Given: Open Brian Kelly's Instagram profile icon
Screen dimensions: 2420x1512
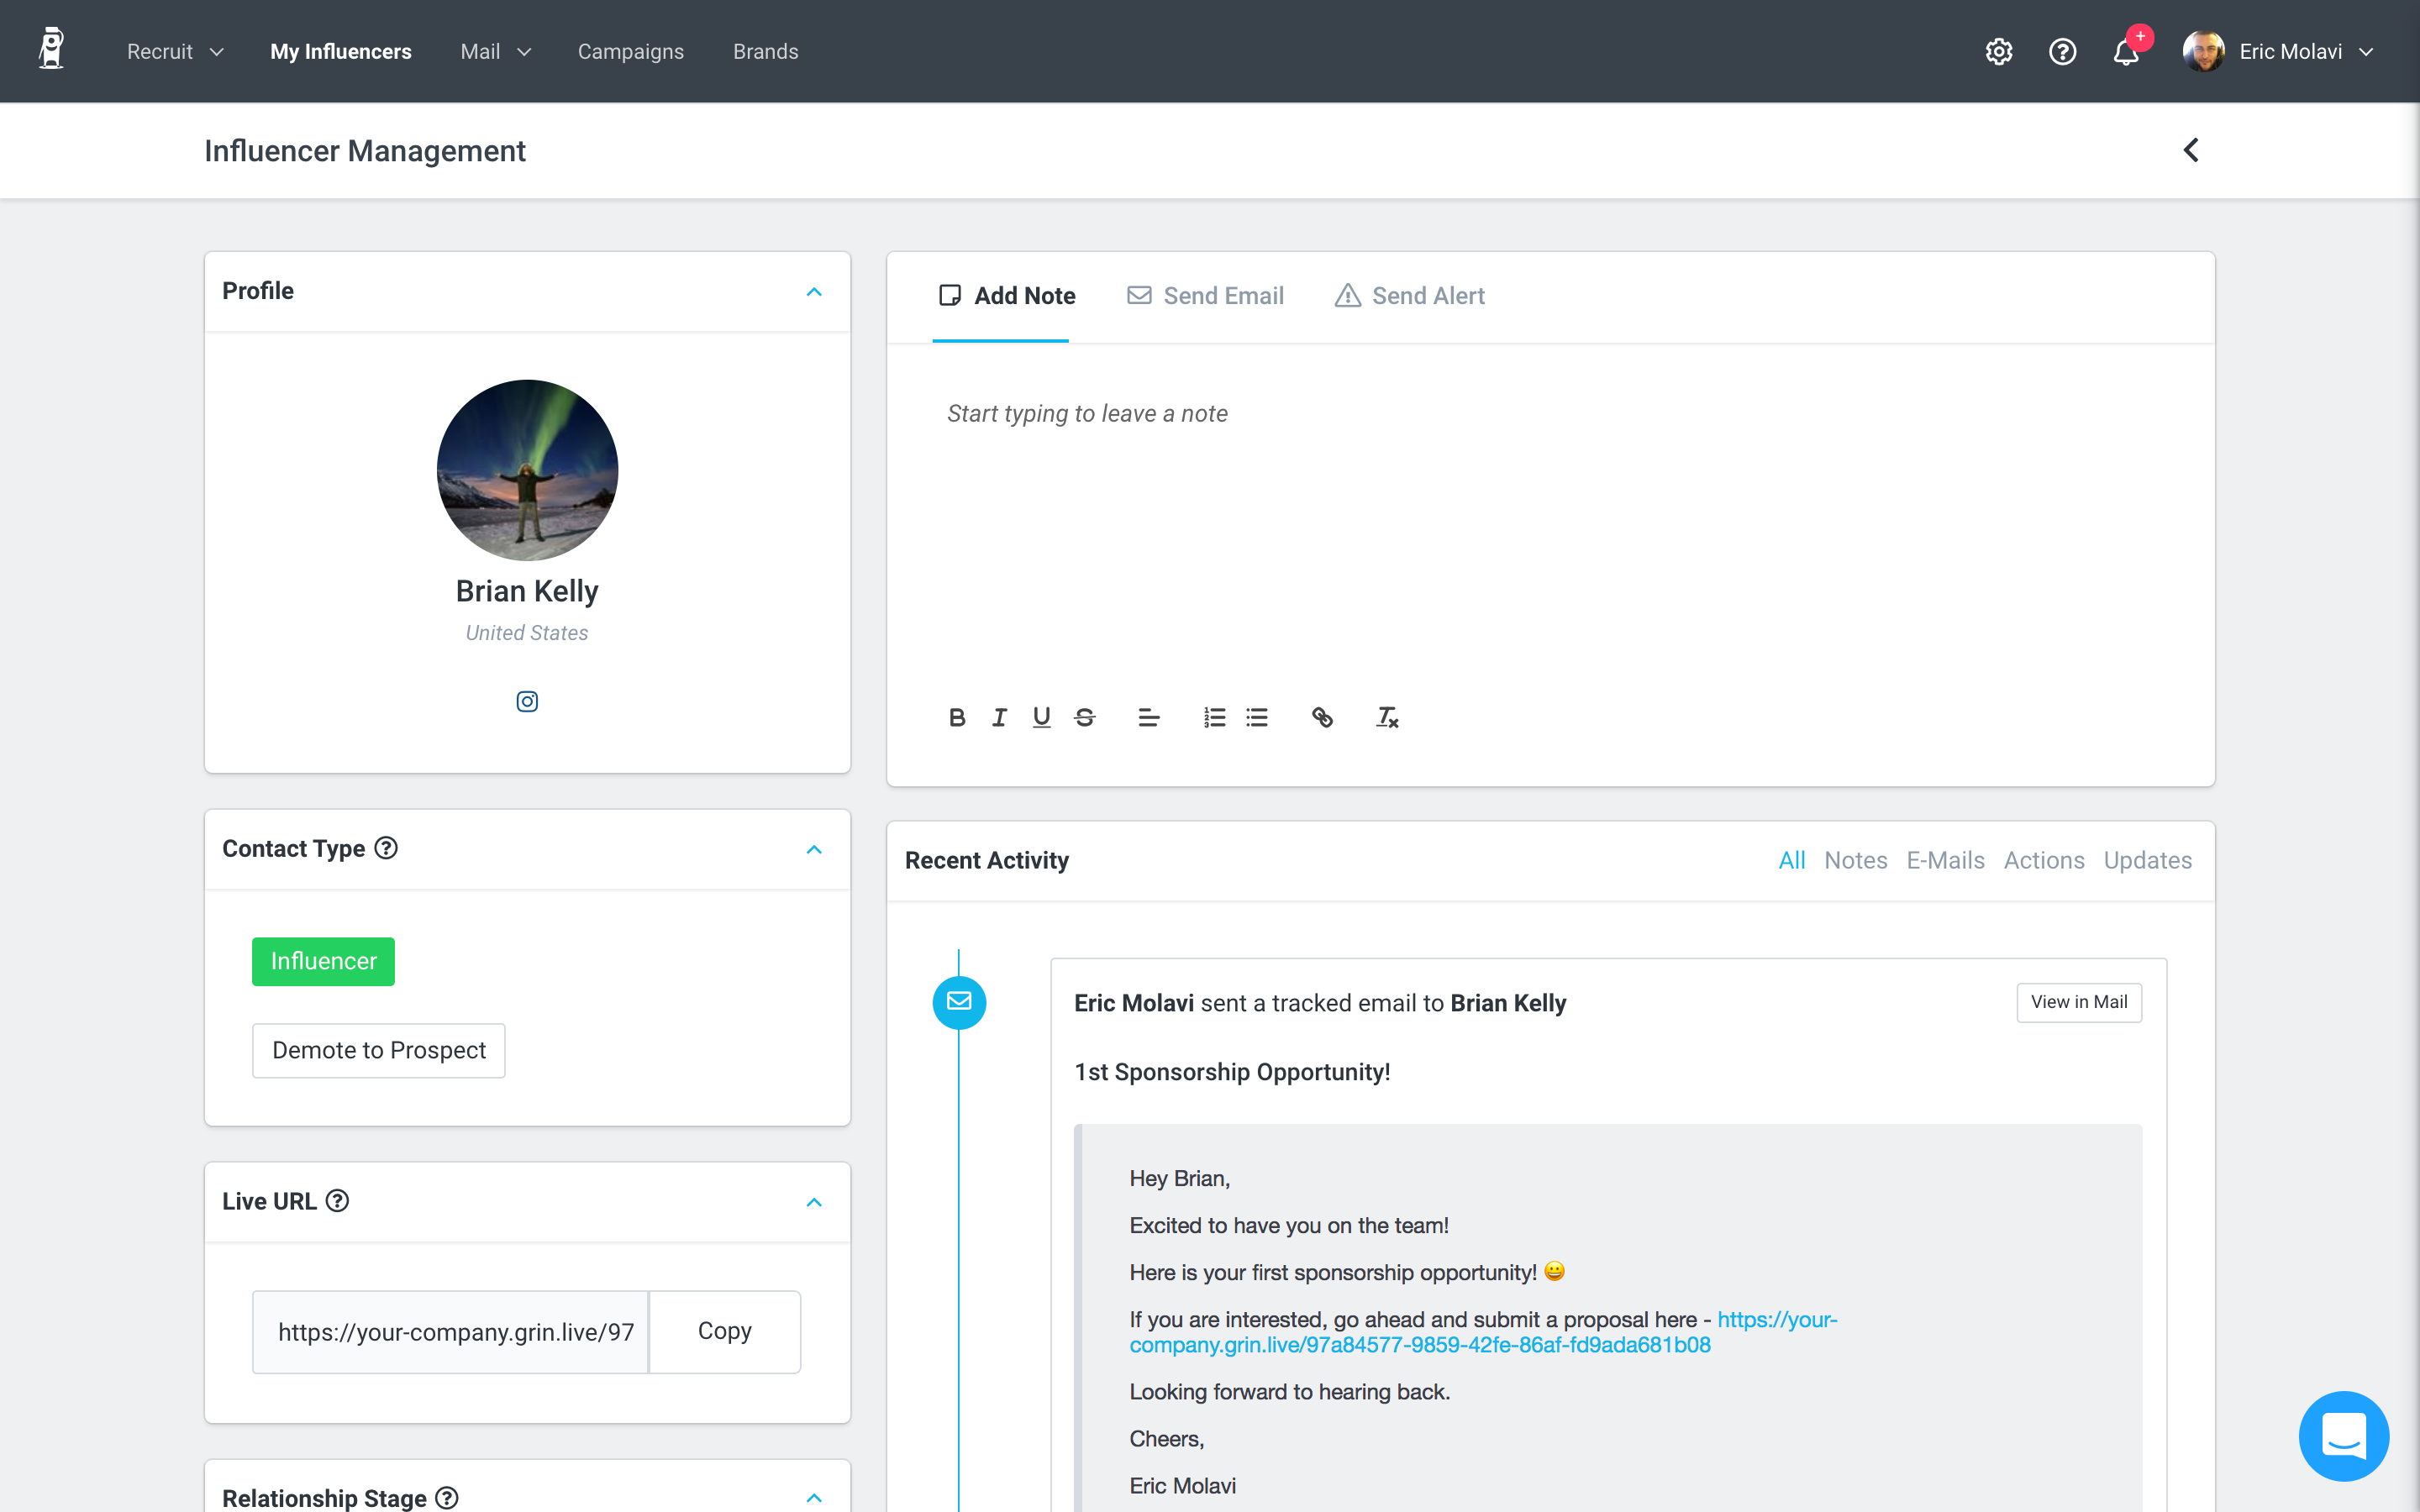Looking at the screenshot, I should pyautogui.click(x=527, y=701).
